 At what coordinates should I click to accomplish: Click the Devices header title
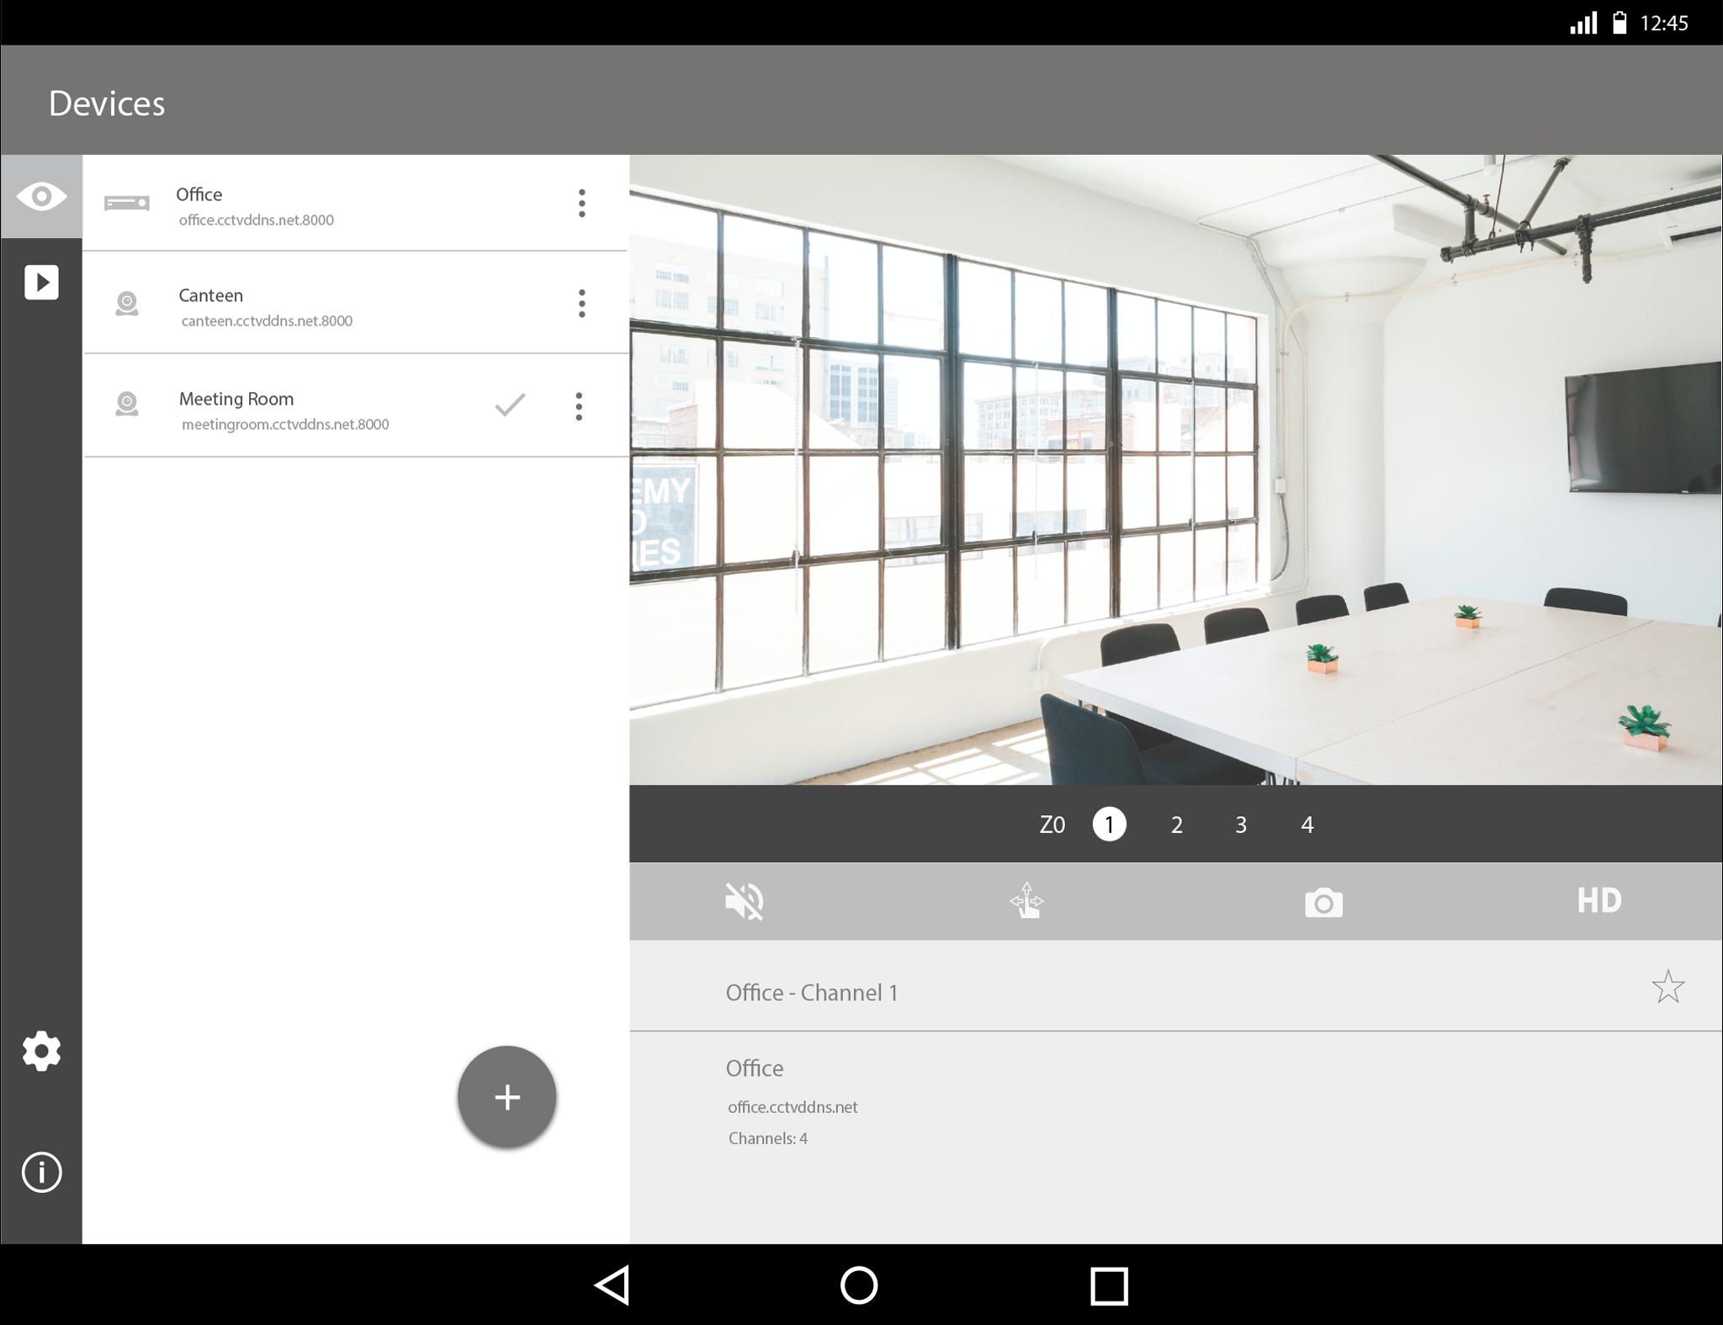[107, 103]
